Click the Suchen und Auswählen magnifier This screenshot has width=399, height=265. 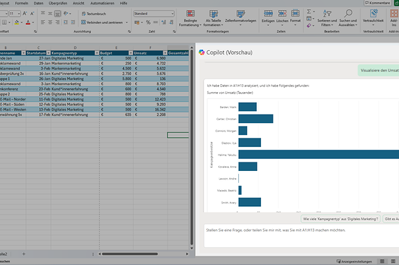(x=349, y=14)
